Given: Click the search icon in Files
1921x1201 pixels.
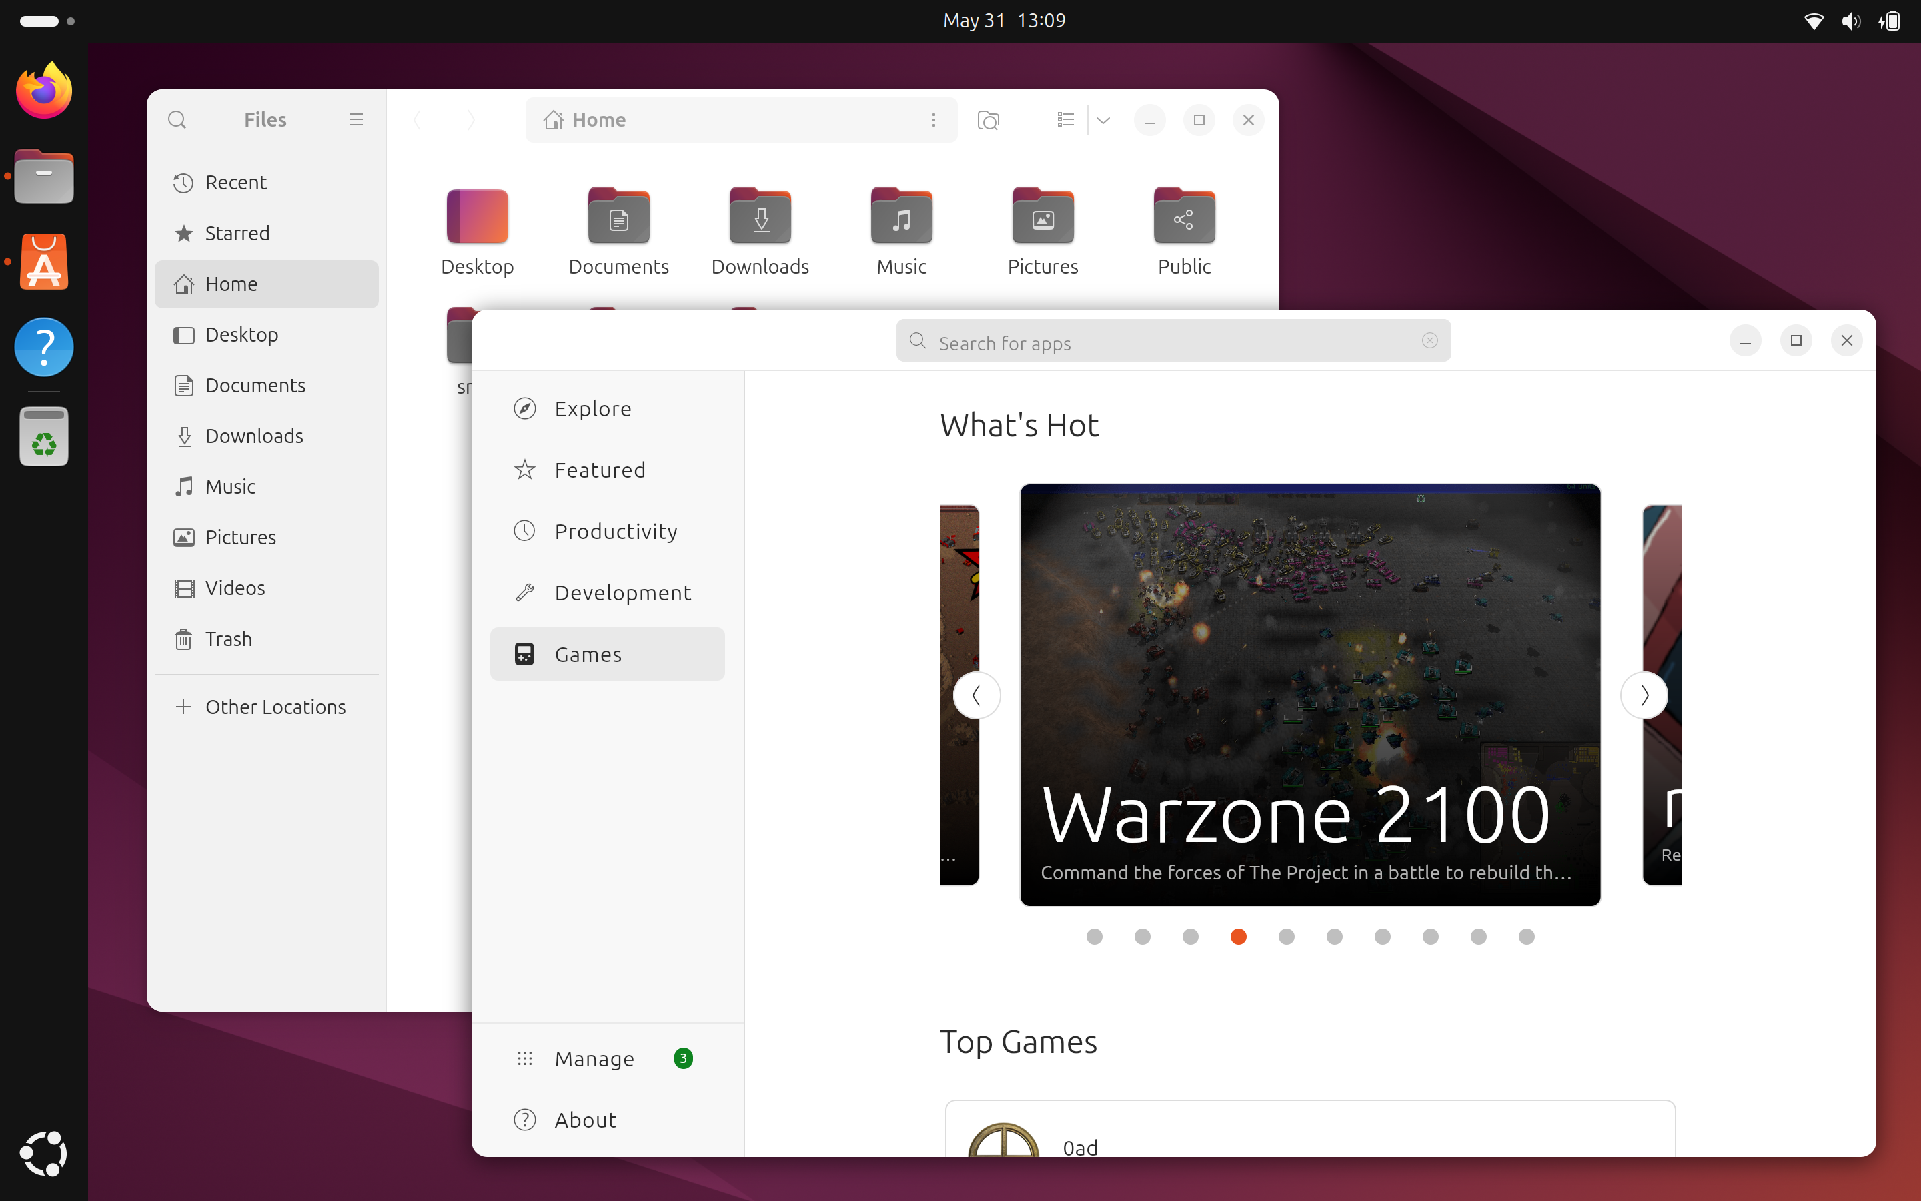Looking at the screenshot, I should [177, 120].
